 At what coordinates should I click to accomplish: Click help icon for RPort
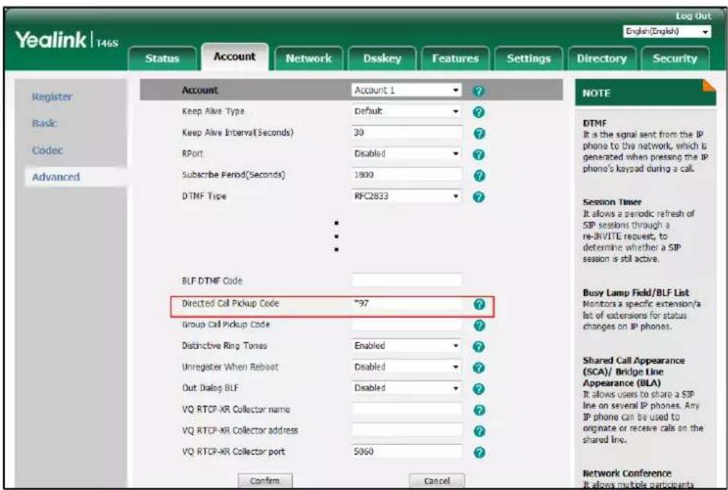[478, 154]
